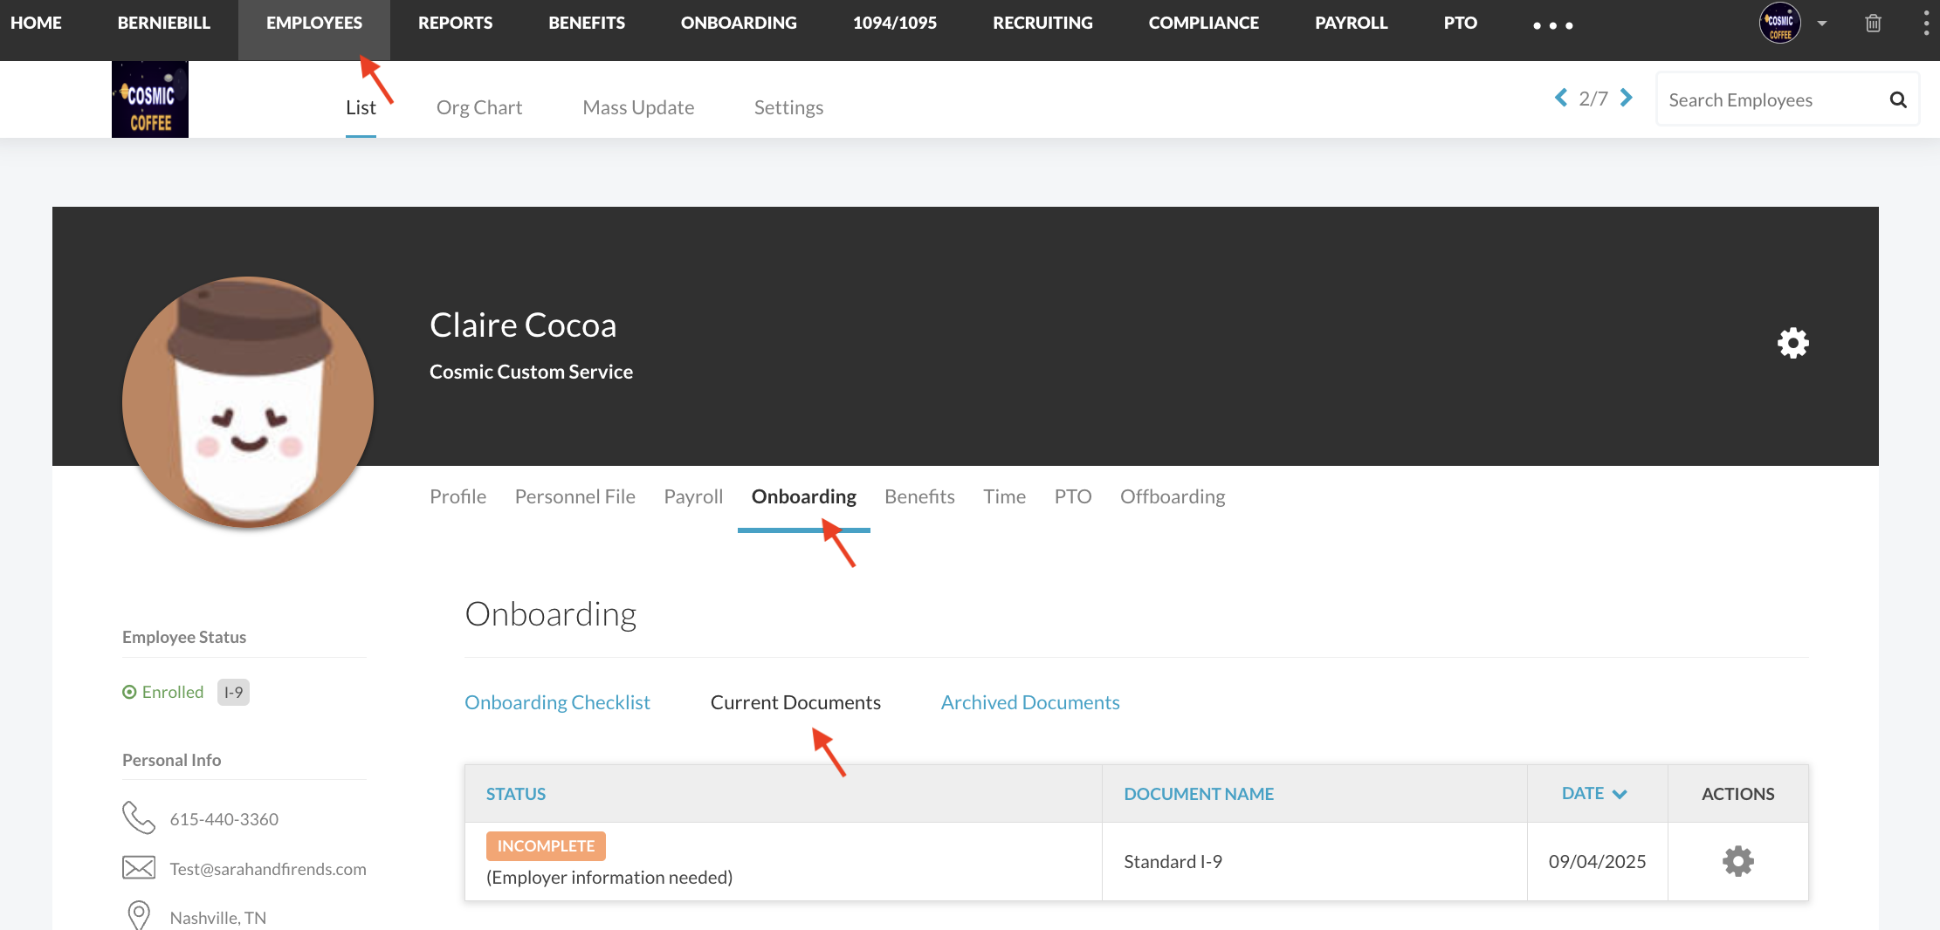
Task: Switch to the Settings sub-tab
Action: click(x=788, y=107)
